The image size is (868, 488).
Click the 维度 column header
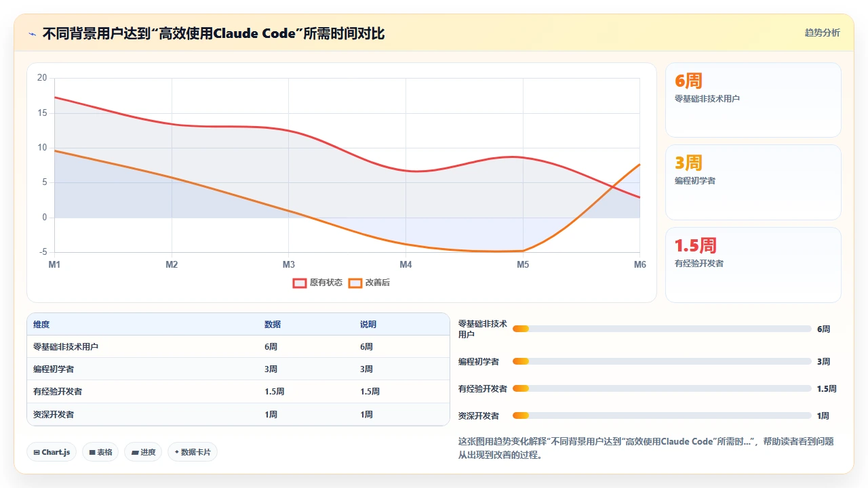(41, 325)
